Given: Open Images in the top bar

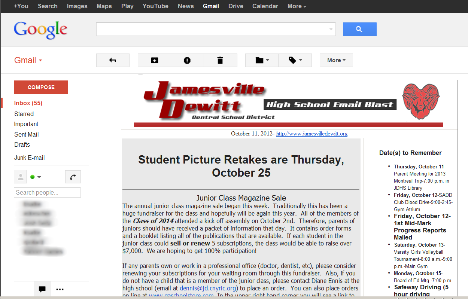Looking at the screenshot, I should coord(77,6).
